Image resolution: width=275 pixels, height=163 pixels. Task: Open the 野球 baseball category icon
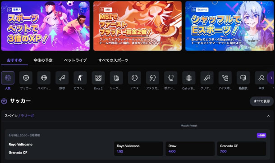coord(62,78)
